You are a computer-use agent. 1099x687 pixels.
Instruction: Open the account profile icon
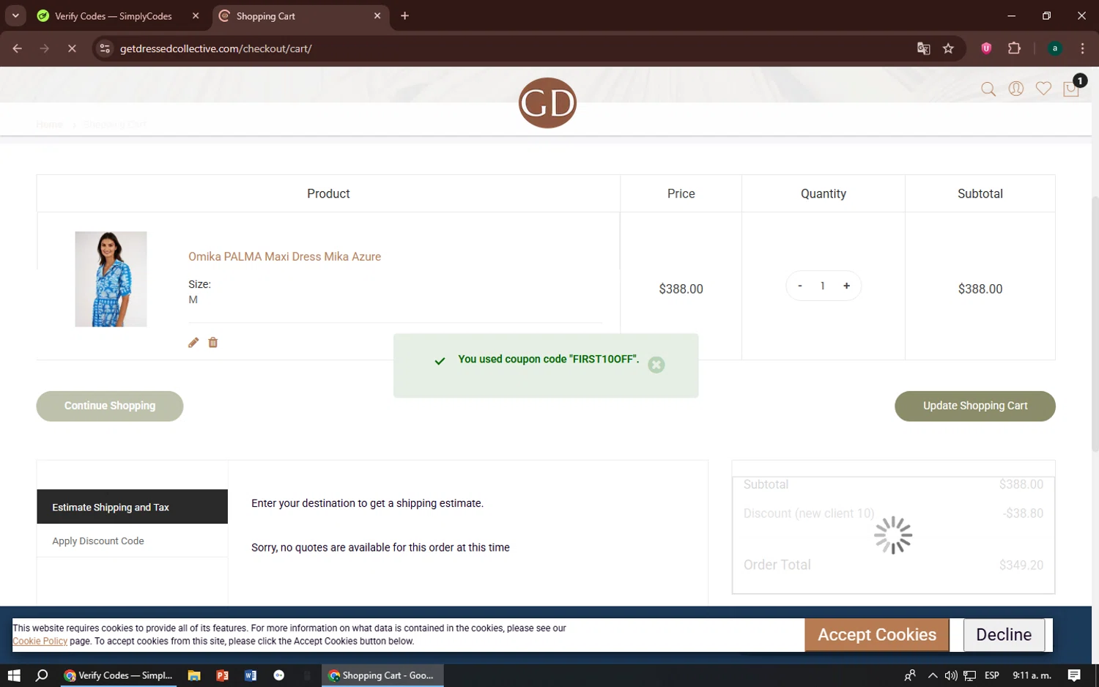click(x=1016, y=89)
